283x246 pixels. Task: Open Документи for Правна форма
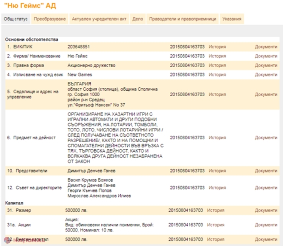tap(266, 65)
